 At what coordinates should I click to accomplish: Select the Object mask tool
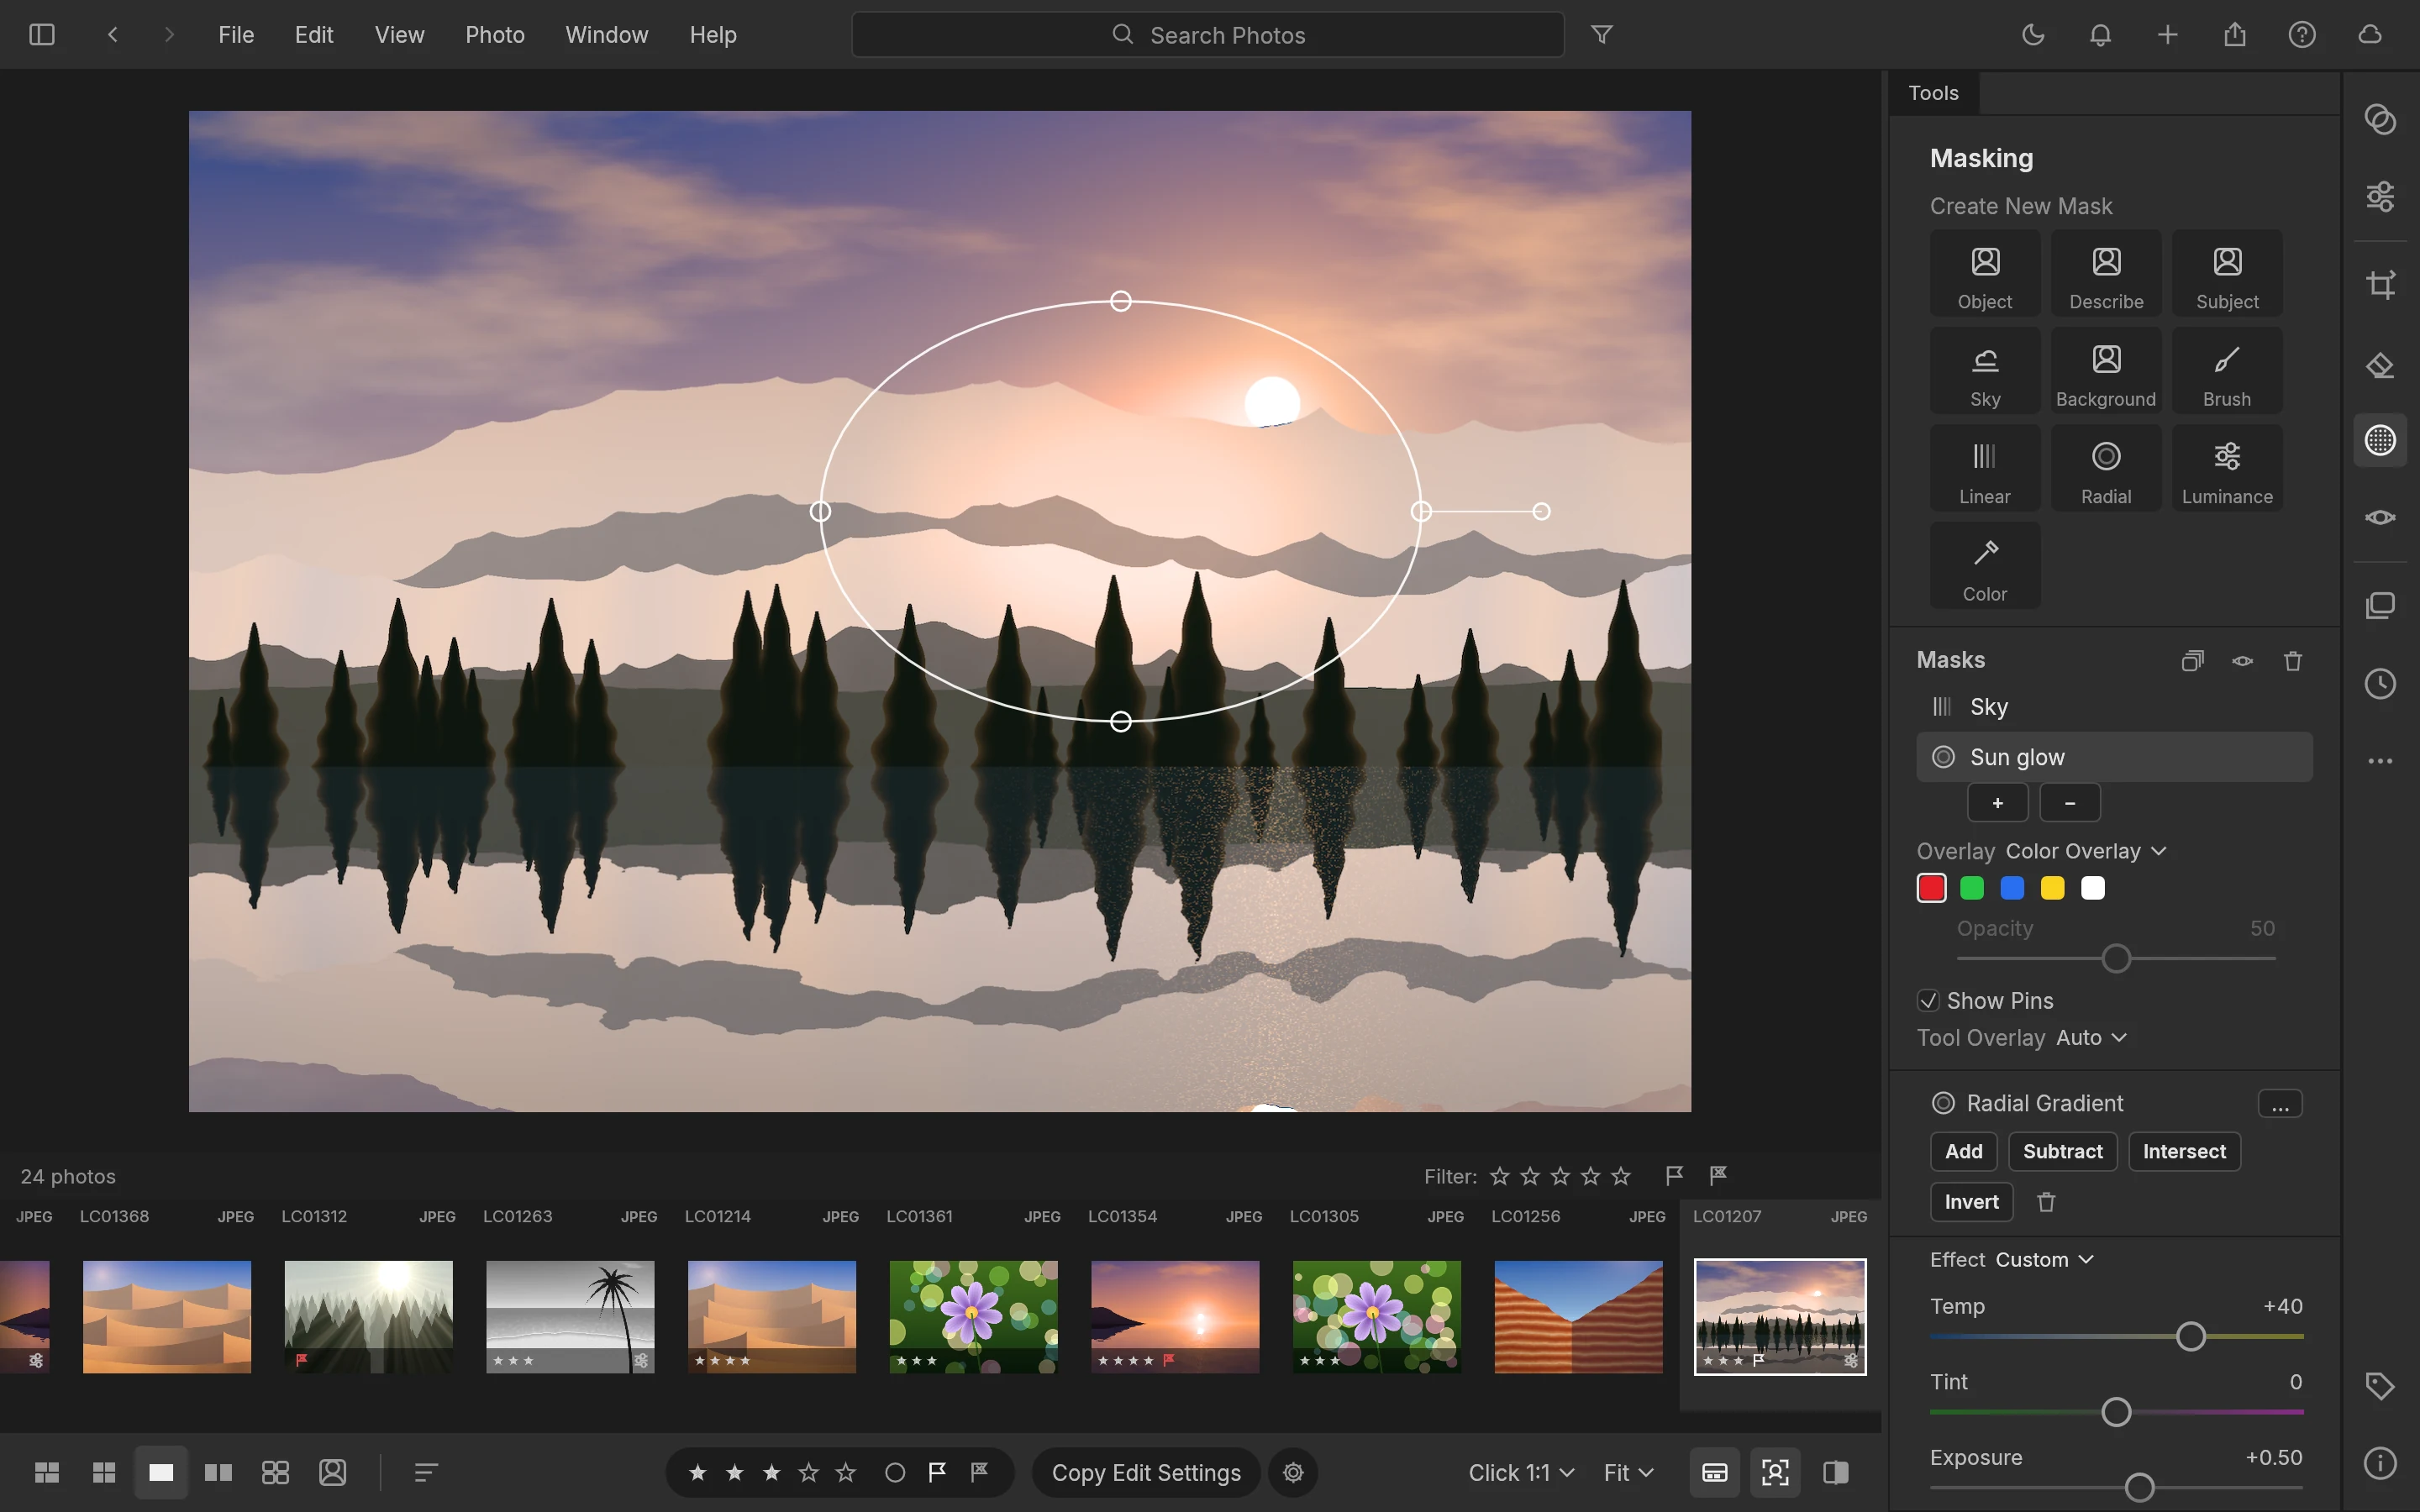pyautogui.click(x=1984, y=273)
